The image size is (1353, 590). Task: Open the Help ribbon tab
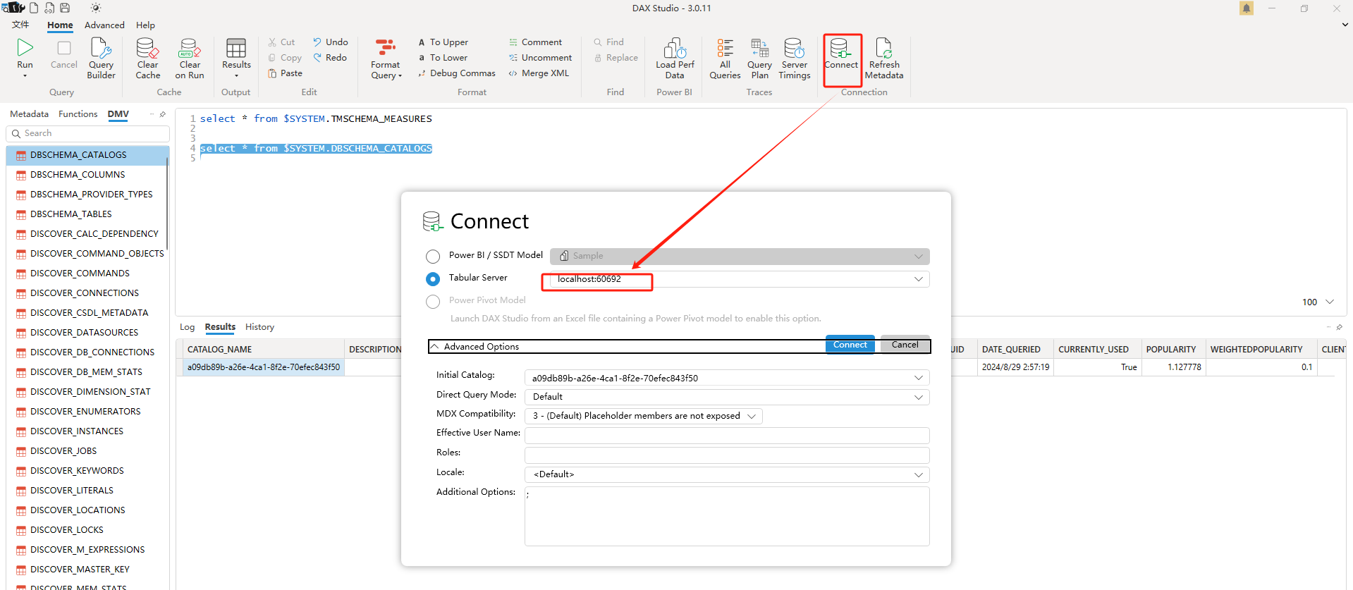pyautogui.click(x=145, y=25)
